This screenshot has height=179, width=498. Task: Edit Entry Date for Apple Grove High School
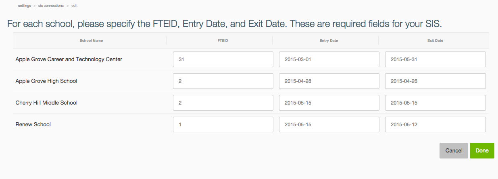click(329, 81)
